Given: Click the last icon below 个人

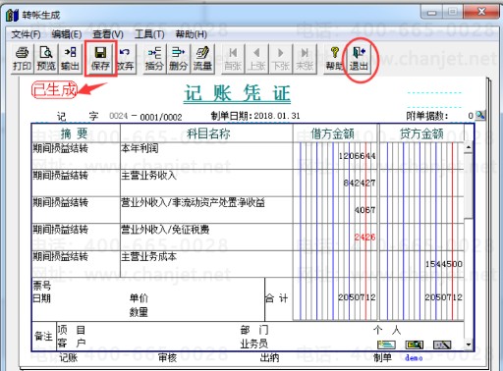Looking at the screenshot, I should [x=442, y=344].
